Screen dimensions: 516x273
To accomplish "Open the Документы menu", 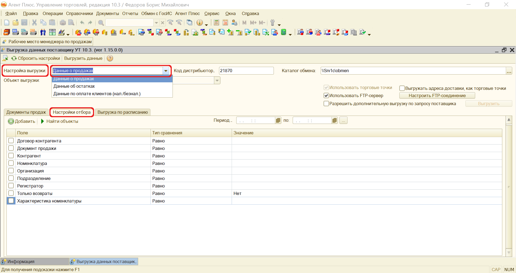I will coord(107,13).
